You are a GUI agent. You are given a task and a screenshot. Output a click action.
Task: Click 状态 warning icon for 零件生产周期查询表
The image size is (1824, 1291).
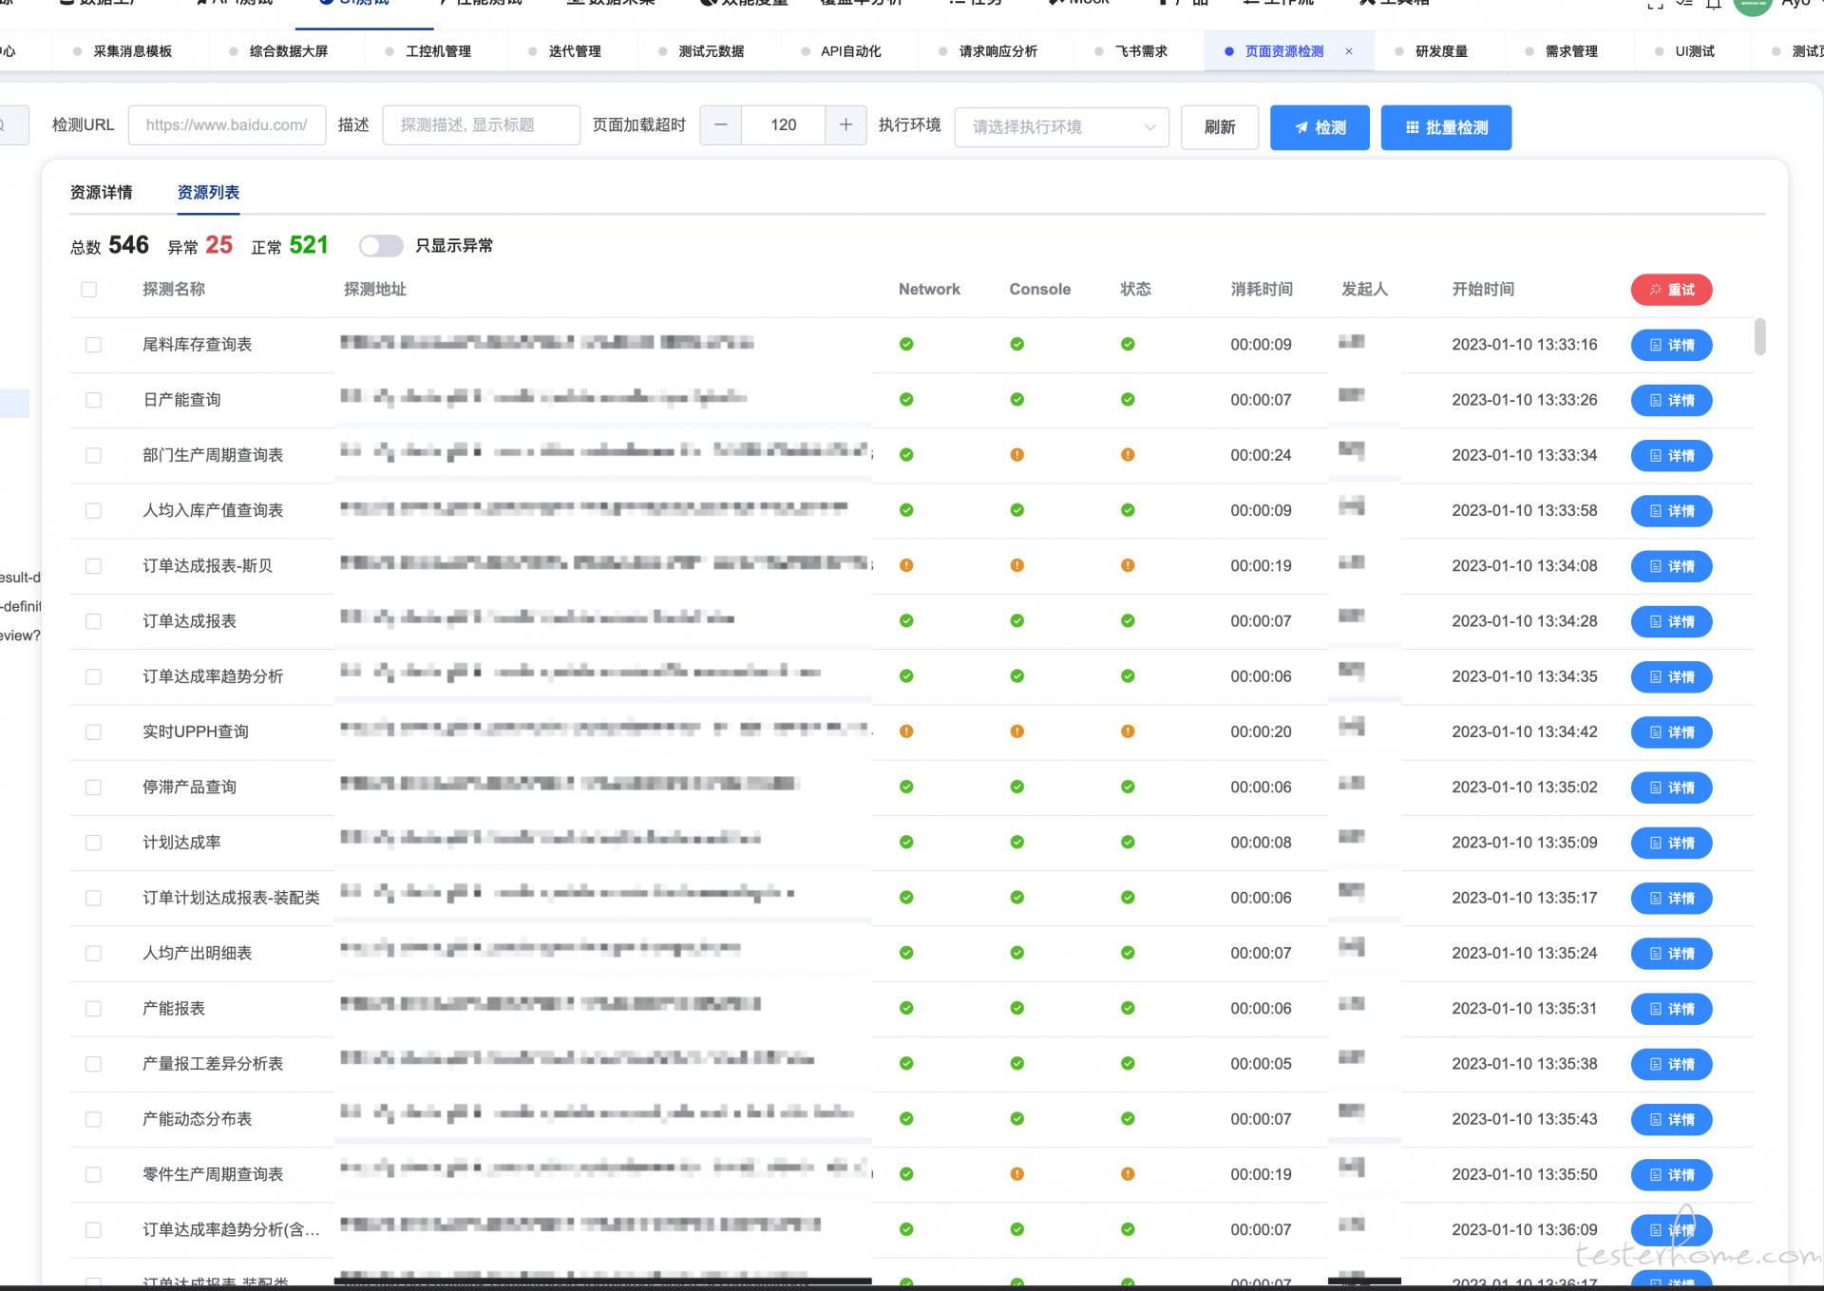coord(1128,1174)
